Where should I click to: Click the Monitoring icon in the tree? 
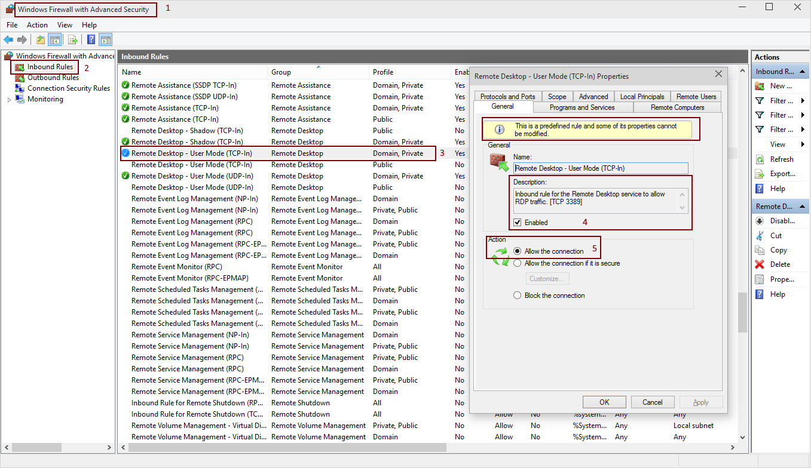(20, 99)
